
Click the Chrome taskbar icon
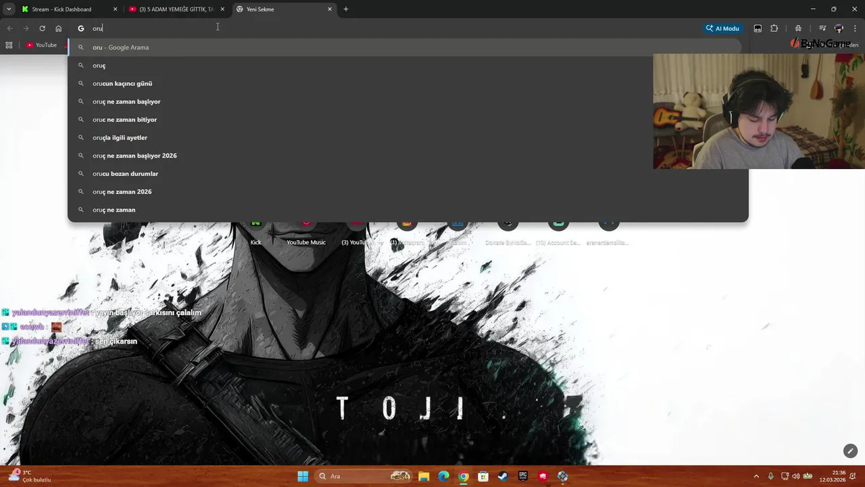tap(463, 476)
